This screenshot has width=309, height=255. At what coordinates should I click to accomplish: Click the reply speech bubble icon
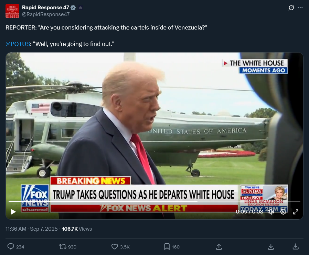(11, 247)
